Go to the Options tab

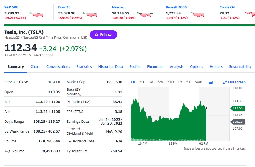click(x=196, y=66)
